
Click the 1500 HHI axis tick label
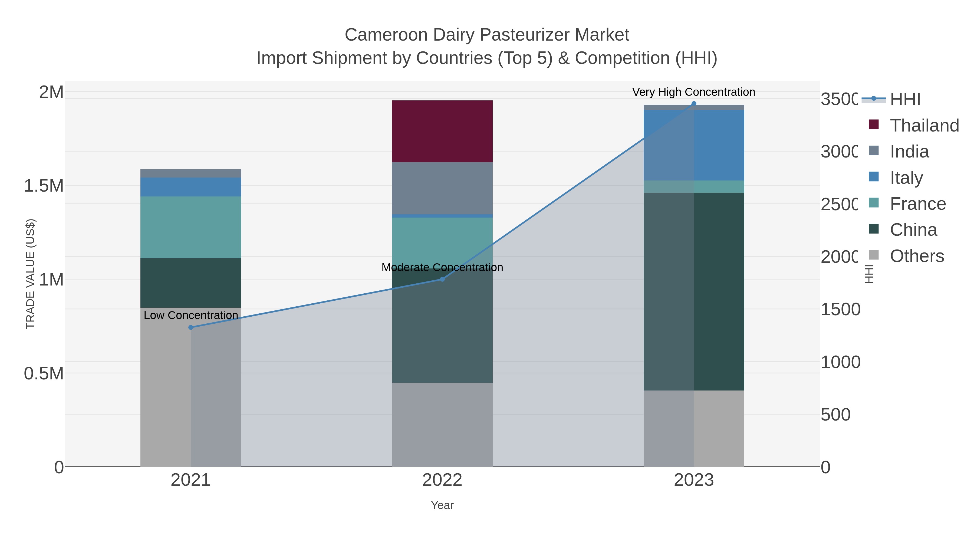[x=841, y=309]
